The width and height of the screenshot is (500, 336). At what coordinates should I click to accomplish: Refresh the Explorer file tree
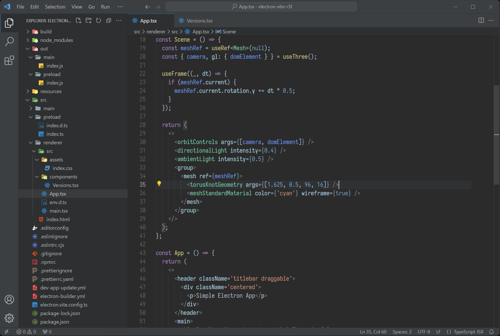click(x=98, y=20)
